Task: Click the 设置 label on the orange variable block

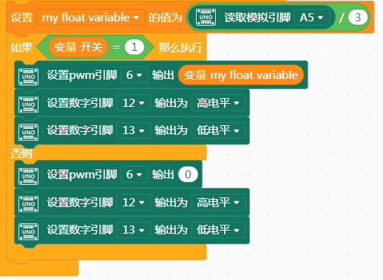Action: point(21,18)
